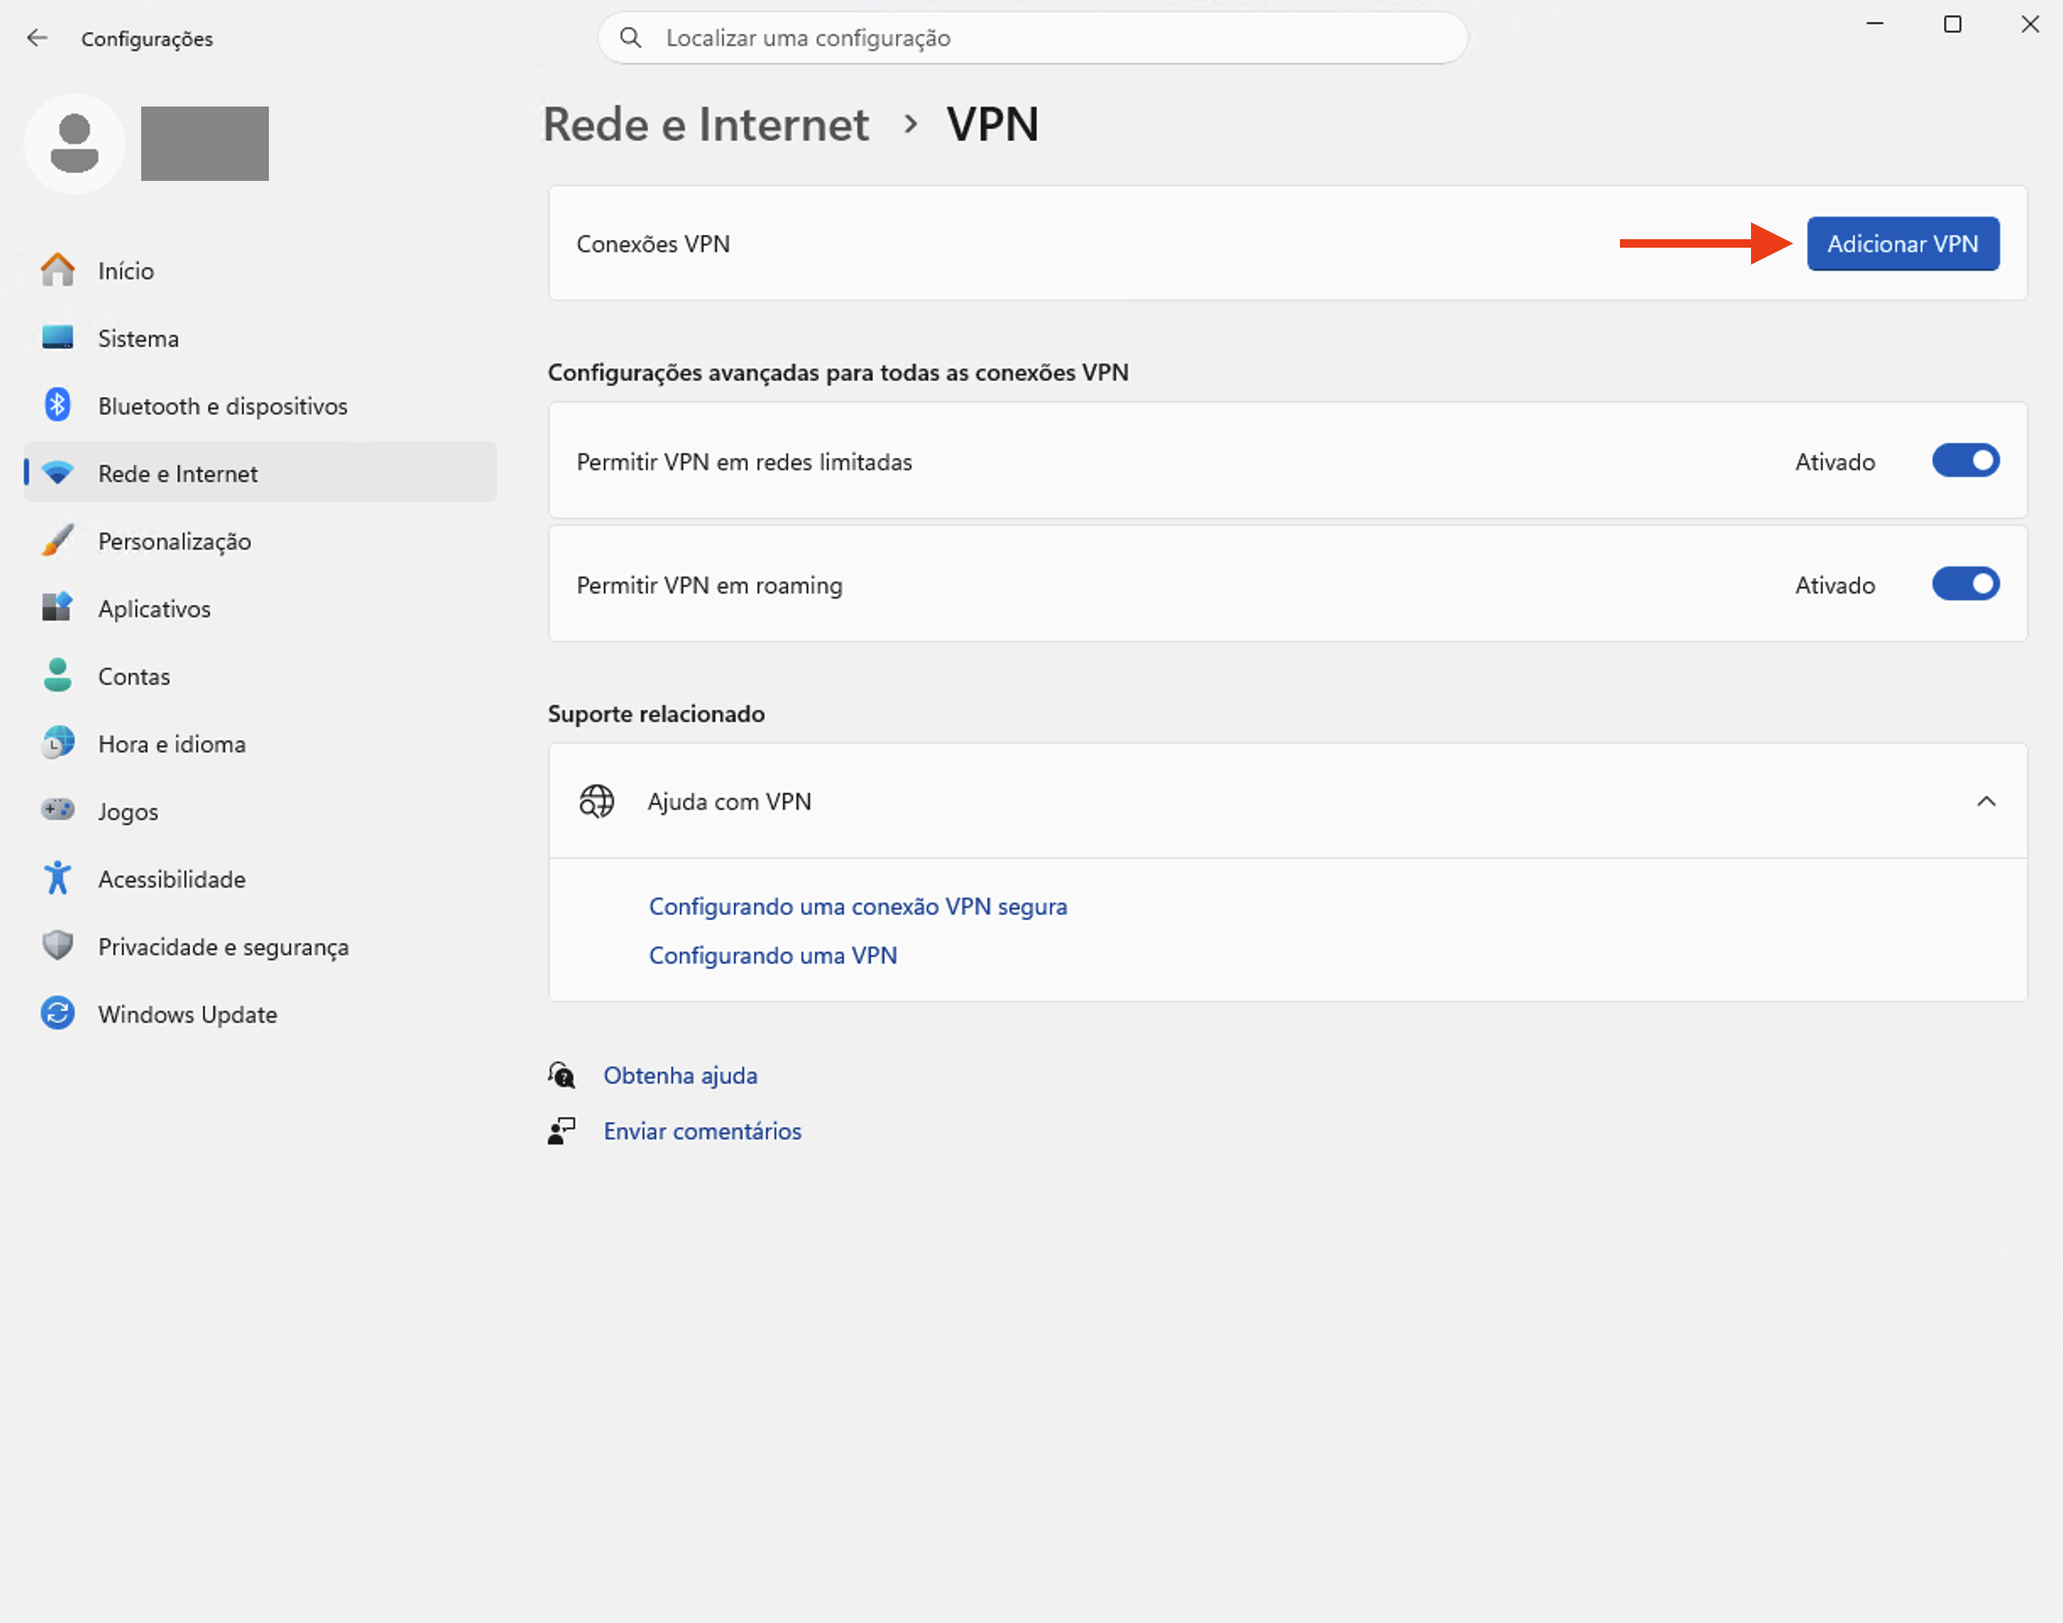The height and width of the screenshot is (1623, 2063).
Task: Click the search magnifier icon
Action: point(630,38)
